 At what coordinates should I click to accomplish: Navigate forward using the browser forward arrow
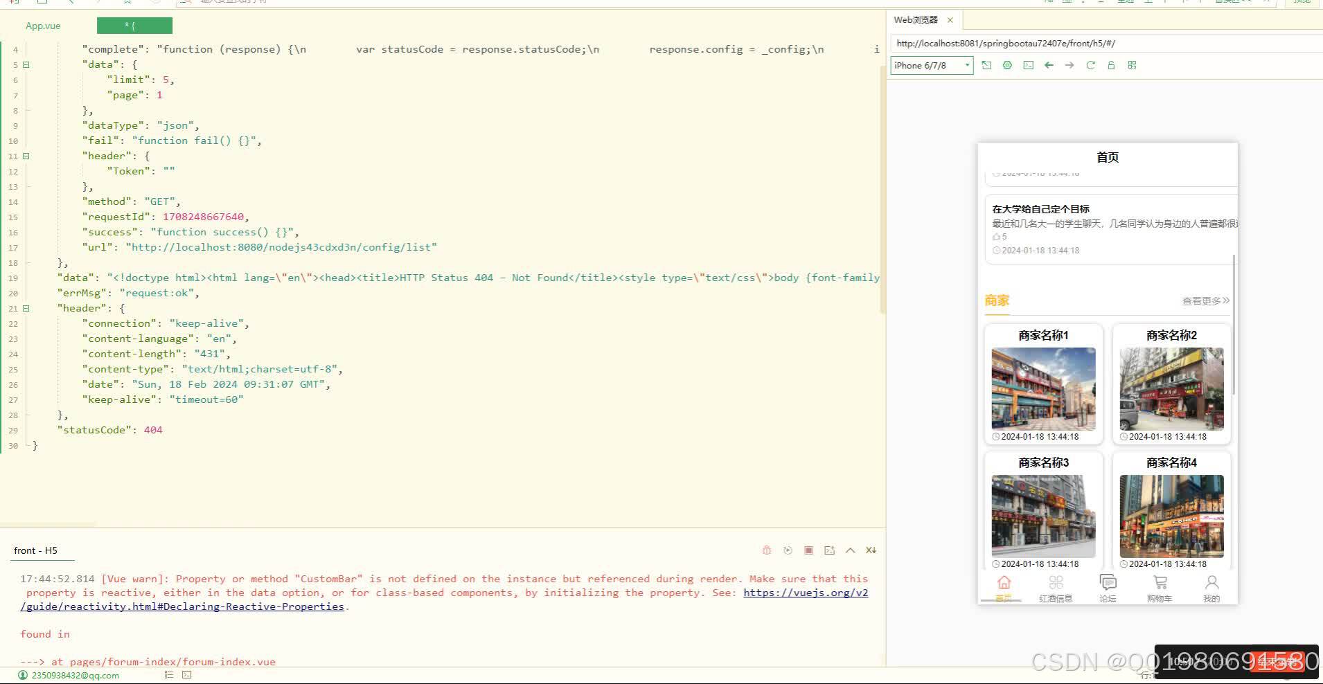[1069, 65]
